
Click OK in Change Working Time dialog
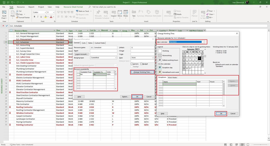pyautogui.click(x=221, y=113)
